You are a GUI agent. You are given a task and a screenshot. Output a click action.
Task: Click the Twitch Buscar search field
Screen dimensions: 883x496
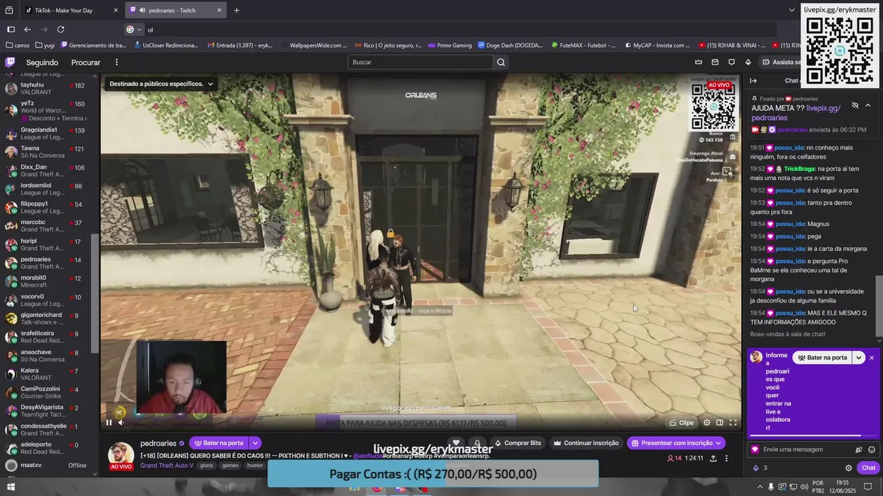tap(421, 62)
